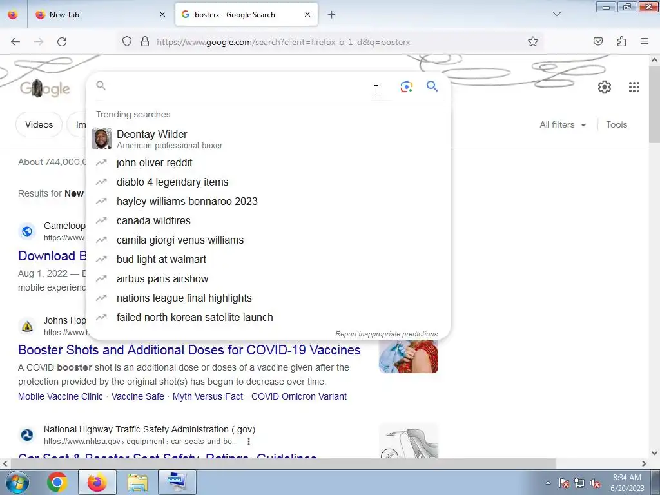Launch Chrome from the taskbar
The image size is (660, 495).
[57, 482]
